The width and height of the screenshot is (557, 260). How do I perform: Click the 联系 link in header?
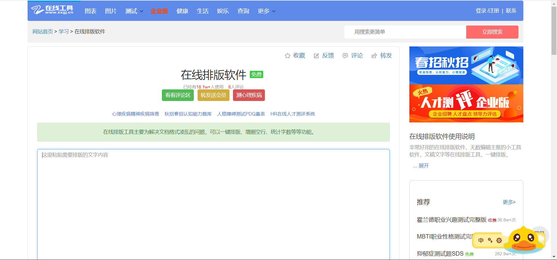click(511, 11)
